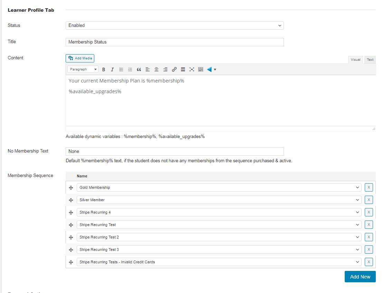
Task: Click the Add New button
Action: click(x=360, y=276)
